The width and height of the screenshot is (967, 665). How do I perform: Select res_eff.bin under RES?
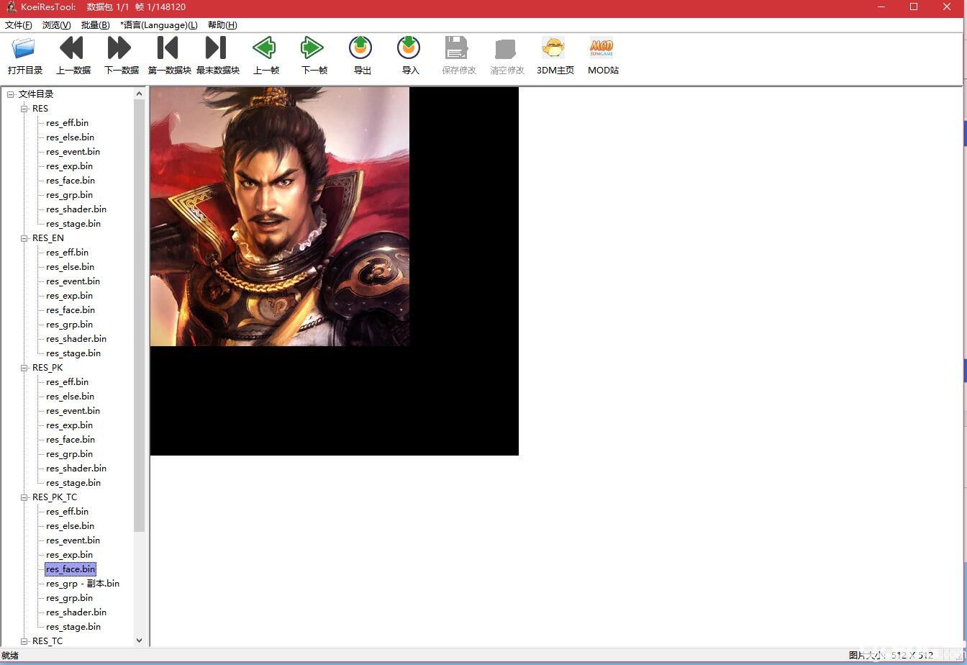pos(68,123)
